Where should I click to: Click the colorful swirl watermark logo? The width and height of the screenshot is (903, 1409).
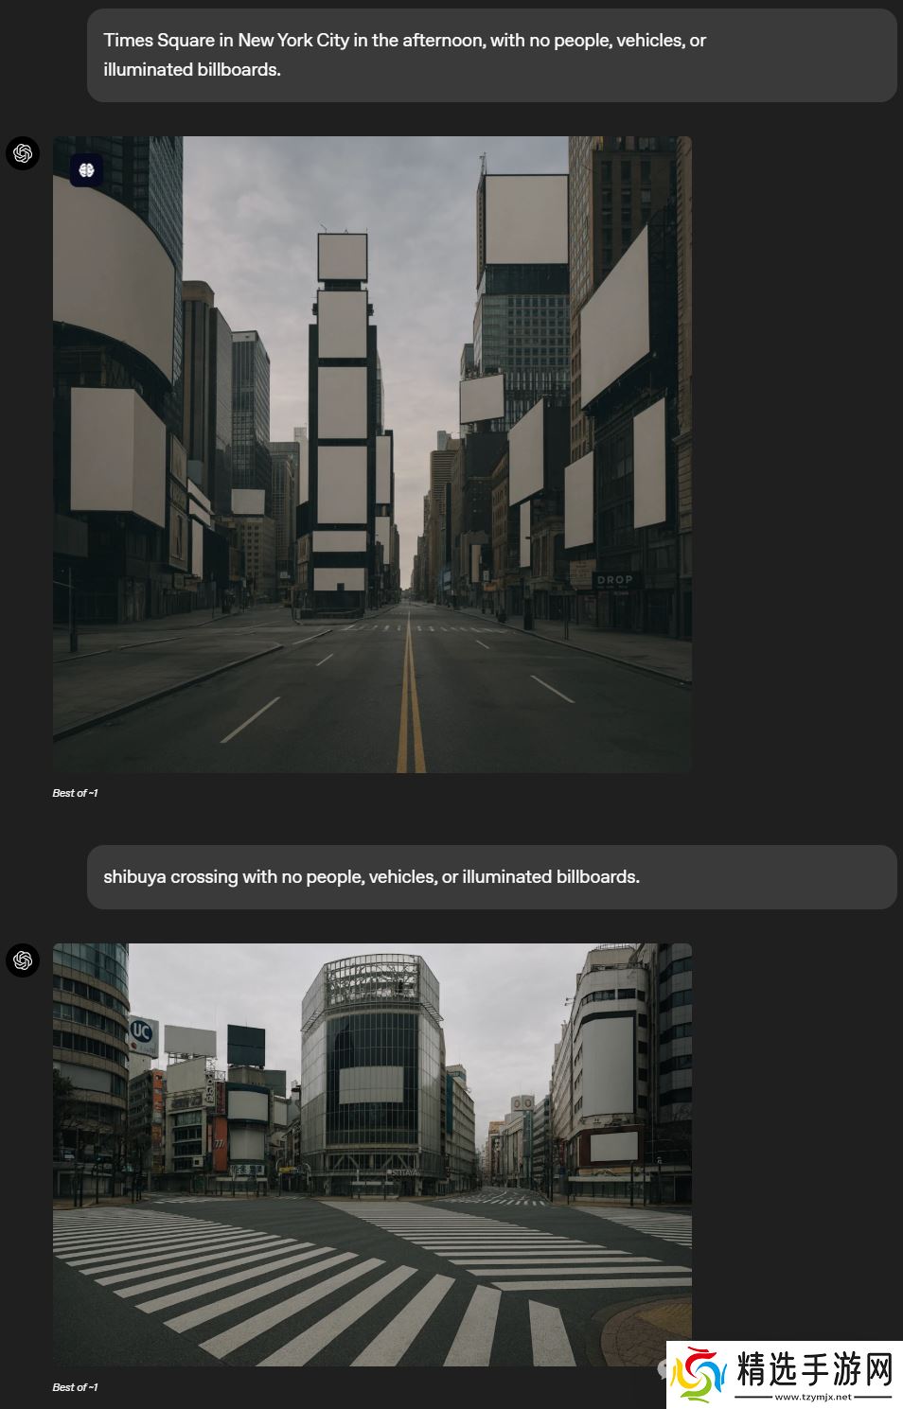click(699, 1375)
